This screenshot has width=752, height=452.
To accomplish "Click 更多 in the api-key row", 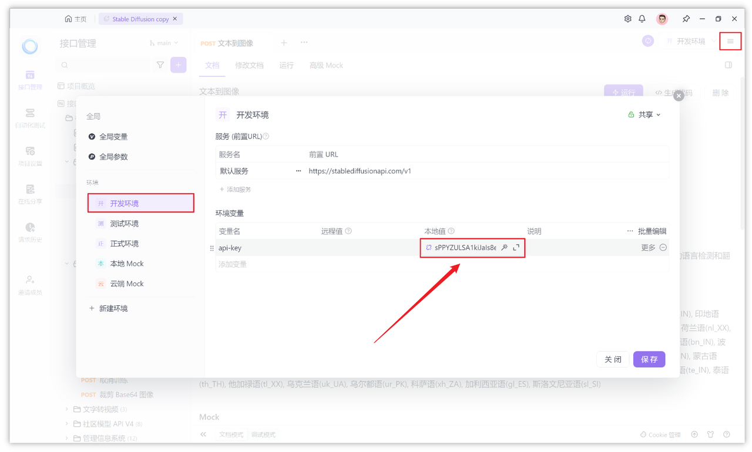I will (648, 248).
